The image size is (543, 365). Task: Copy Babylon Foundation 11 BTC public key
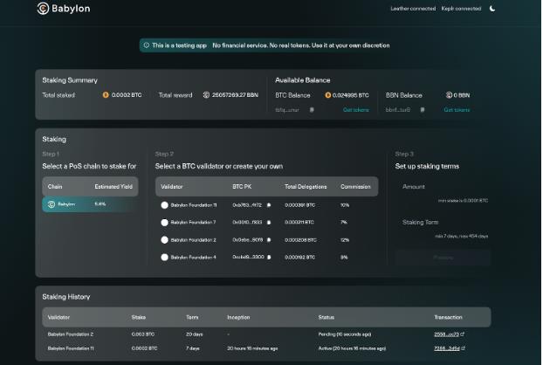269,205
